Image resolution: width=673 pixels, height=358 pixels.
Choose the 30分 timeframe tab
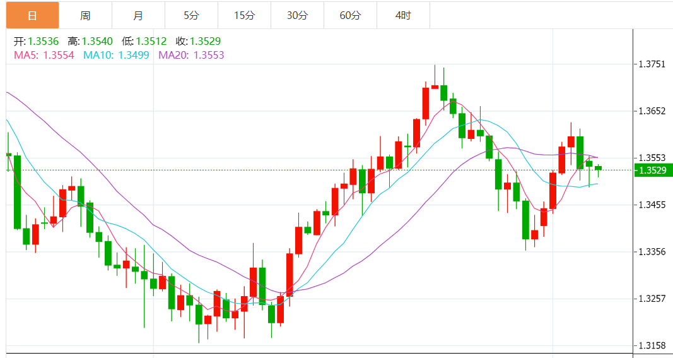(297, 15)
